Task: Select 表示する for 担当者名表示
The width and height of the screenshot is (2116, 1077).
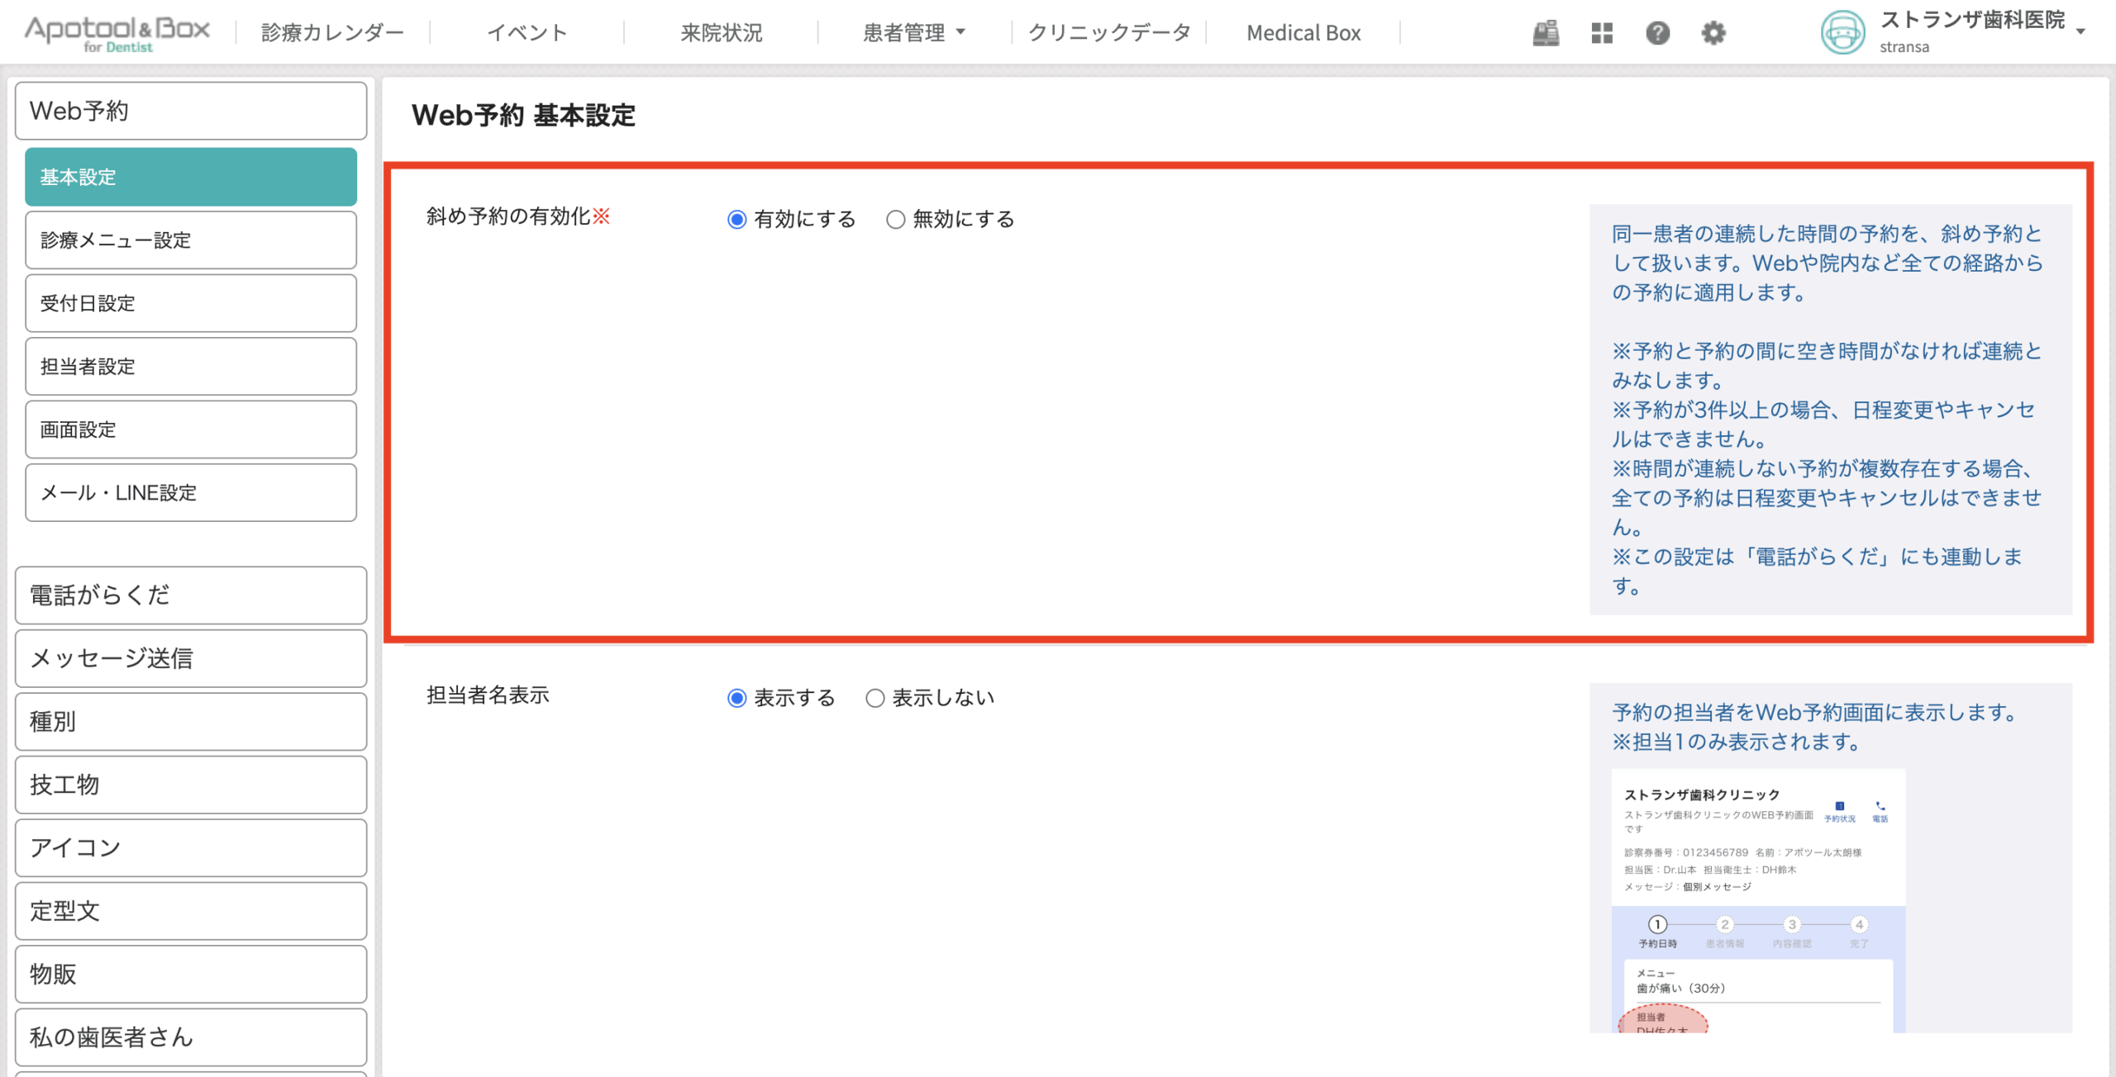Action: coord(736,699)
